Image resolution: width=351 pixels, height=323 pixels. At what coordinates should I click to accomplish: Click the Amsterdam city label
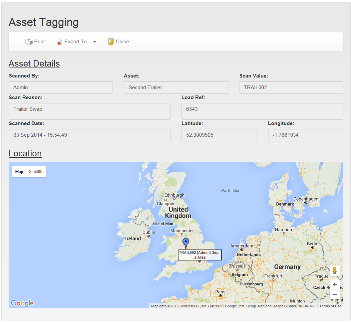point(242,246)
